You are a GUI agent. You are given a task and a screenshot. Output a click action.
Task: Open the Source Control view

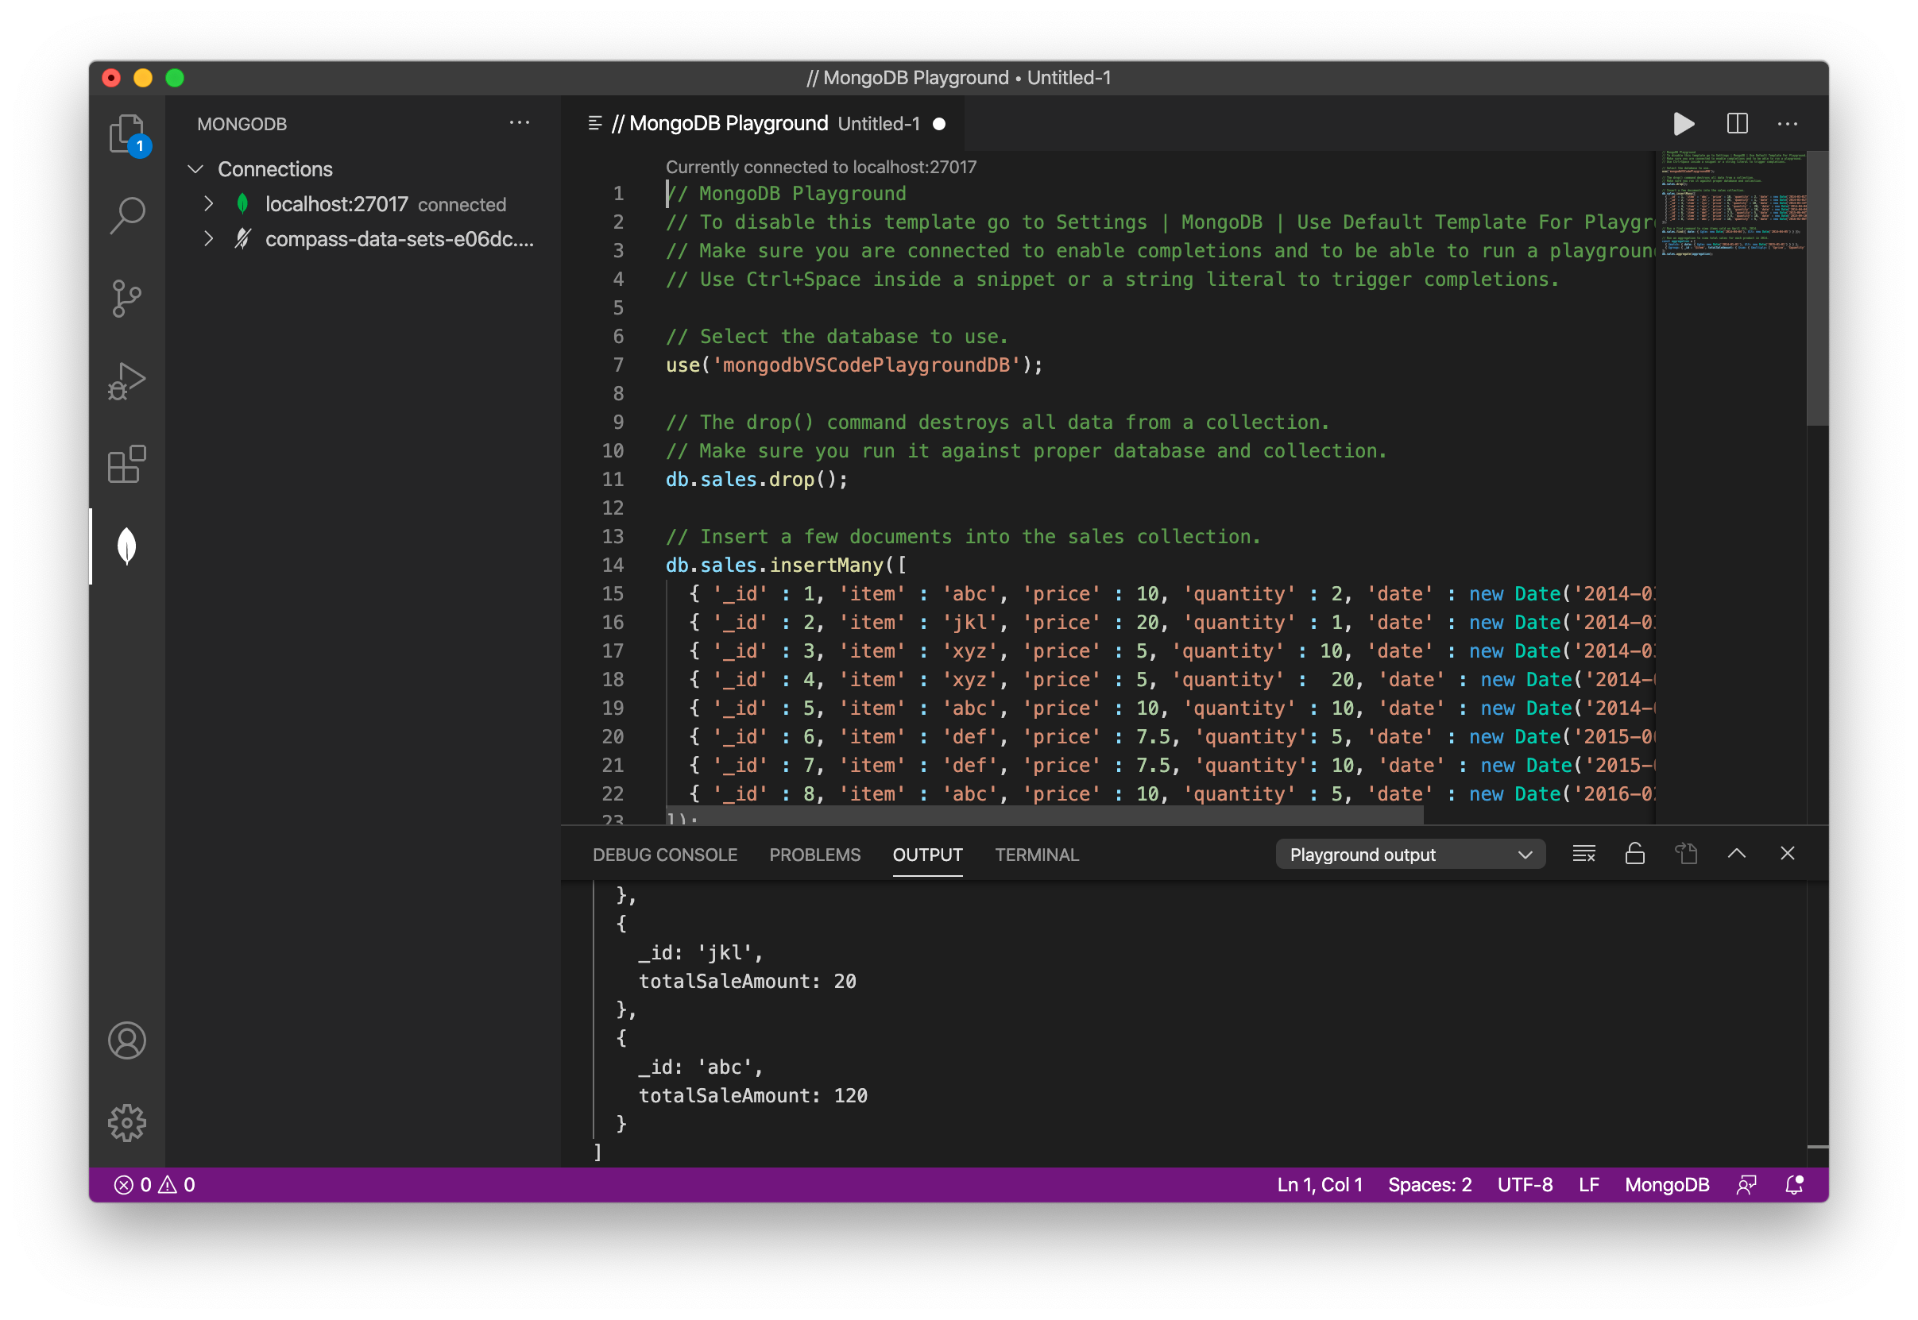(126, 299)
